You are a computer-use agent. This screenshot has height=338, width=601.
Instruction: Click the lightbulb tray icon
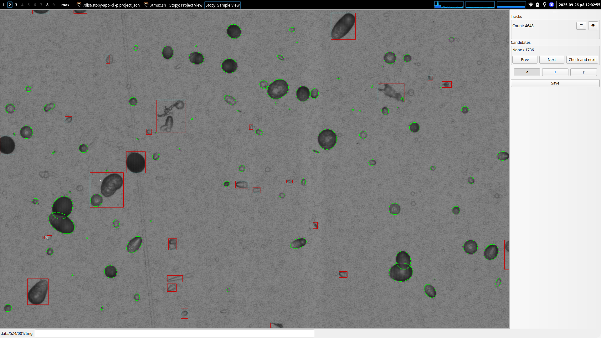point(545,5)
